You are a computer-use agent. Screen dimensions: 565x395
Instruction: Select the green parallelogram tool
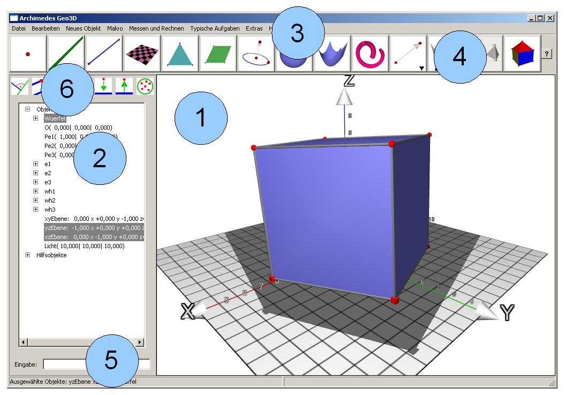pos(218,54)
